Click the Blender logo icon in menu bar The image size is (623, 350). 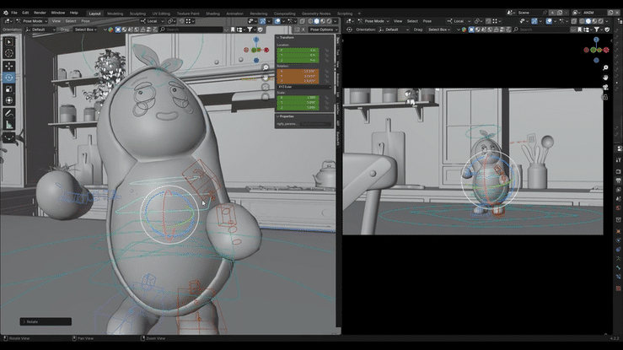(6, 13)
